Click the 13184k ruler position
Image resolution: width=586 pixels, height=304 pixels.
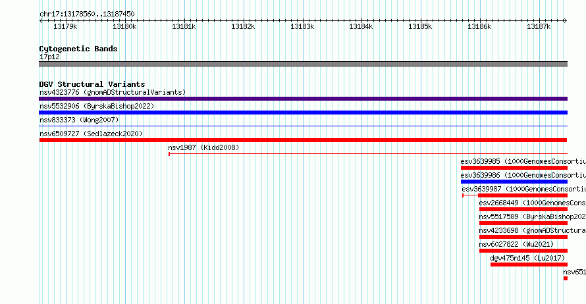pos(361,26)
